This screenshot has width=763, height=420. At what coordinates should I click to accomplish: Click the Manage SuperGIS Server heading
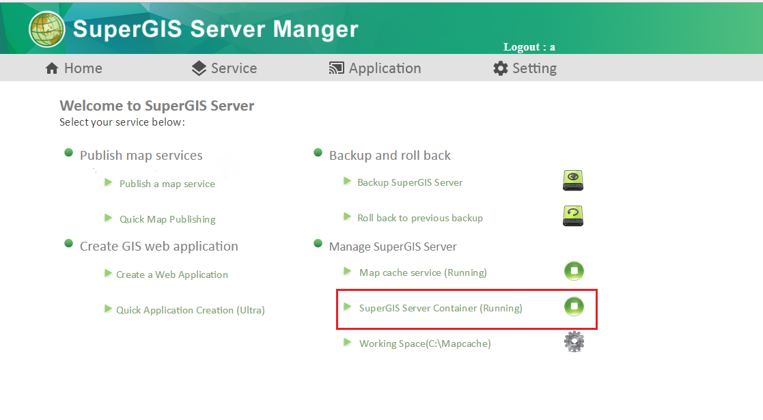coord(393,247)
